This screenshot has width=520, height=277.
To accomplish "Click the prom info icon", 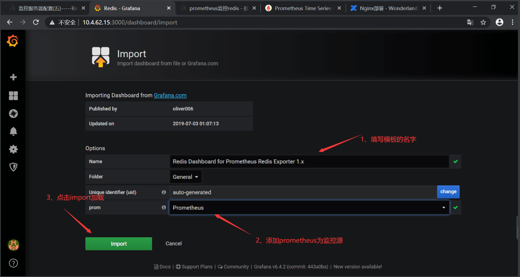I will click(164, 207).
